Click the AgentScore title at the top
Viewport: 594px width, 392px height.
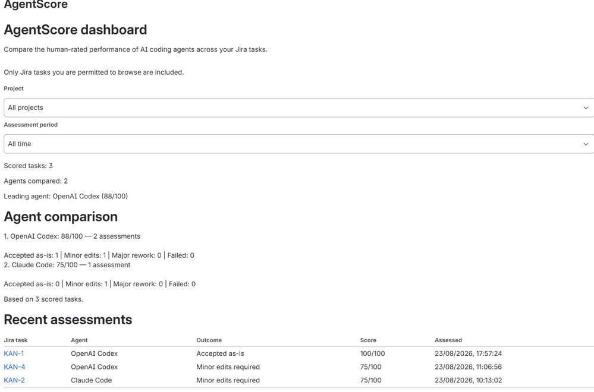pyautogui.click(x=36, y=5)
